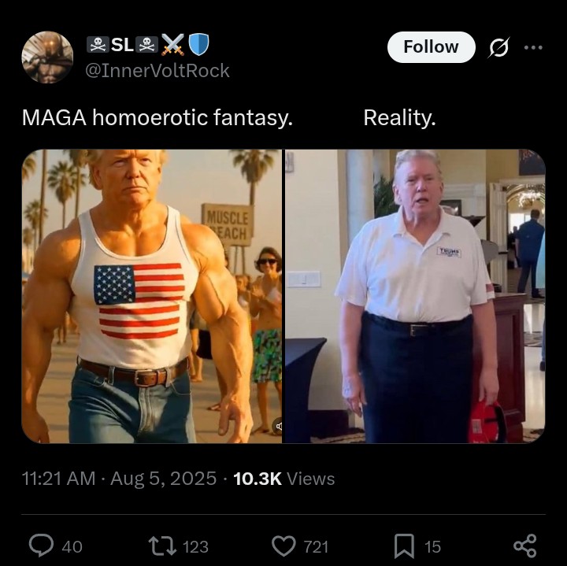Select the 15 bookmarks count

(x=432, y=546)
